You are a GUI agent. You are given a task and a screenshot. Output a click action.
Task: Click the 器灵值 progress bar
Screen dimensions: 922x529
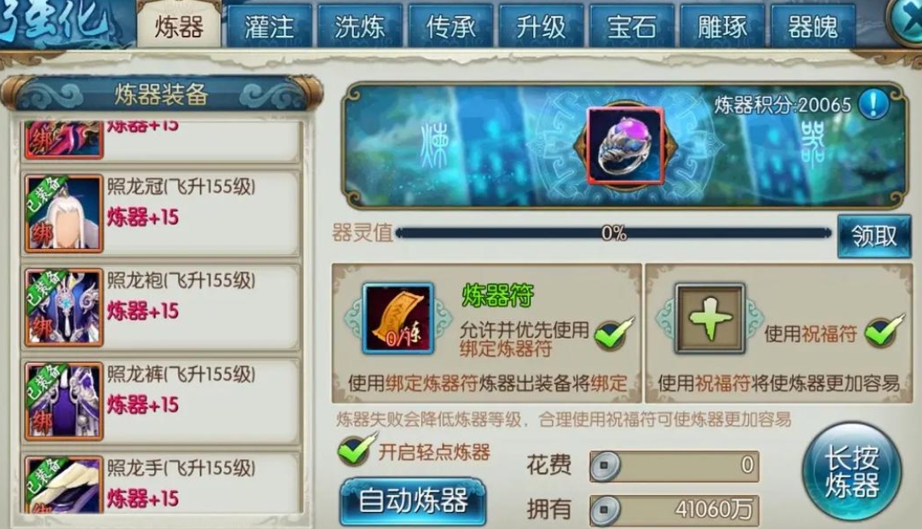pos(613,234)
